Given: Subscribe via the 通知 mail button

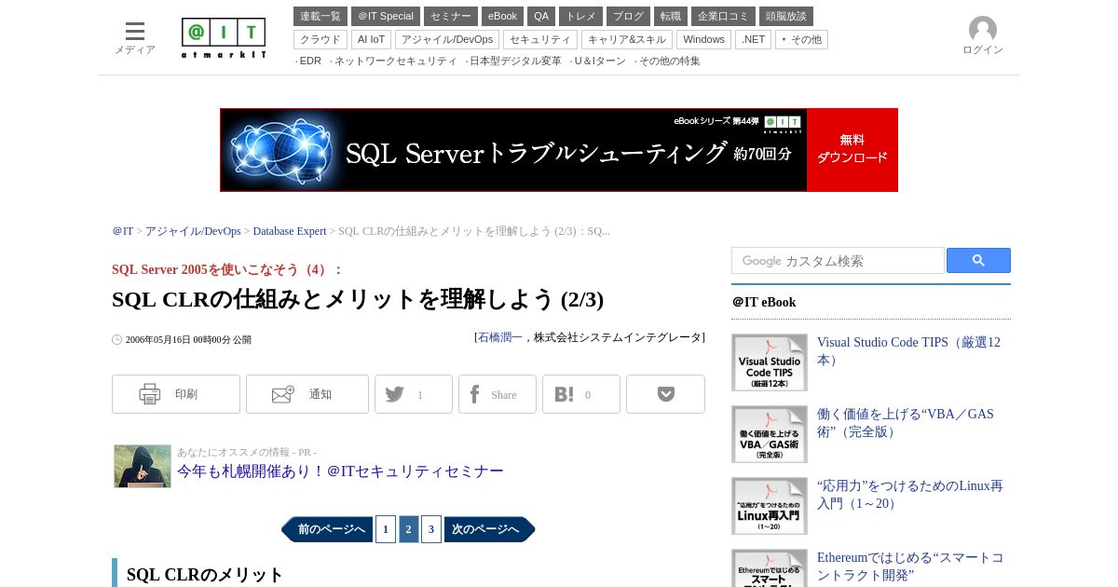Looking at the screenshot, I should point(307,394).
